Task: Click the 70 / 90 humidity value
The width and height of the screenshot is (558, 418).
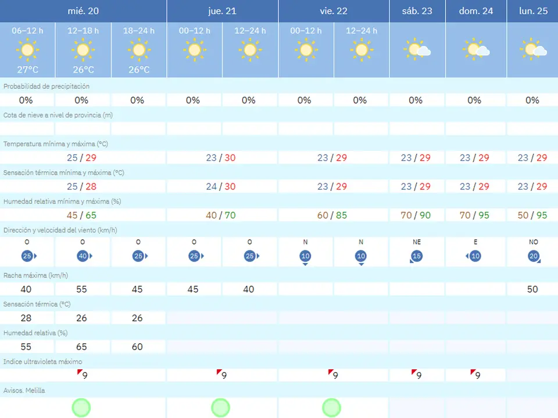Action: pos(416,215)
